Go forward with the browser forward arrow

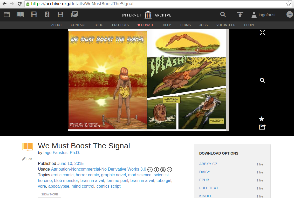click(x=12, y=4)
